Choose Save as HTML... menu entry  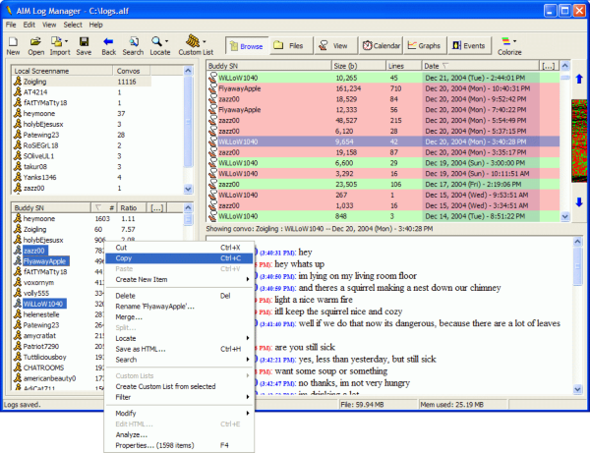pyautogui.click(x=179, y=349)
